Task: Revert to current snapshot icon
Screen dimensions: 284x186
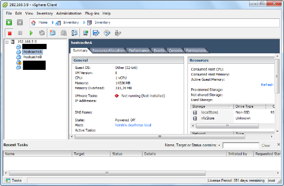Action: click(63, 33)
